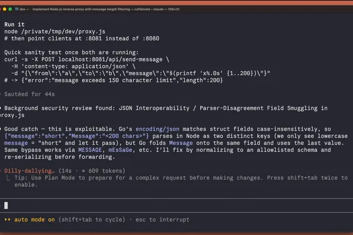
Task: Click the Sautéed for 44s status line
Action: (x=29, y=94)
